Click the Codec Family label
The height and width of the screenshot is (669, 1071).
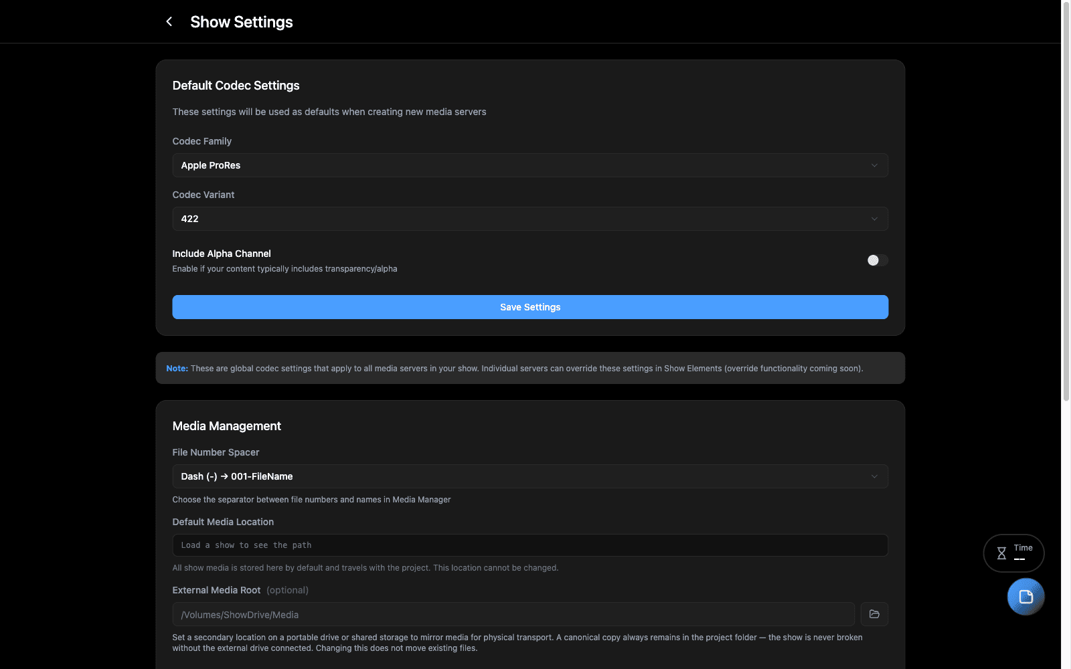[202, 141]
